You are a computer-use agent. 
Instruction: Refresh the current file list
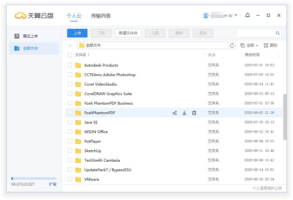pos(232,45)
